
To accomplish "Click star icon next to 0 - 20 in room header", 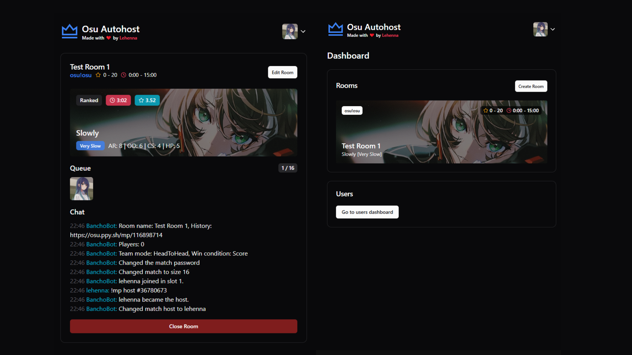I will [x=98, y=75].
